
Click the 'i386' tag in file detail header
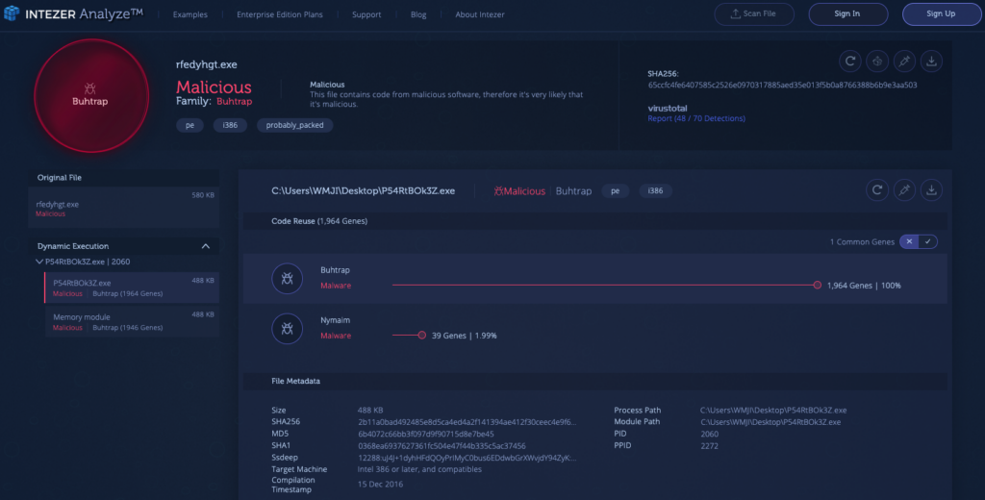click(x=656, y=191)
